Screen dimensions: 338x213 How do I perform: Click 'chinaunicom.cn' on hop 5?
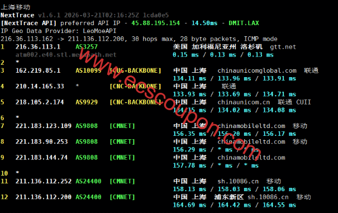point(244,102)
